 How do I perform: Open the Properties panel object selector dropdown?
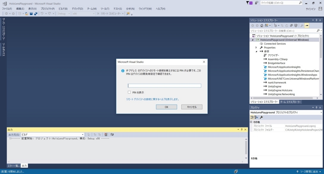(321, 112)
